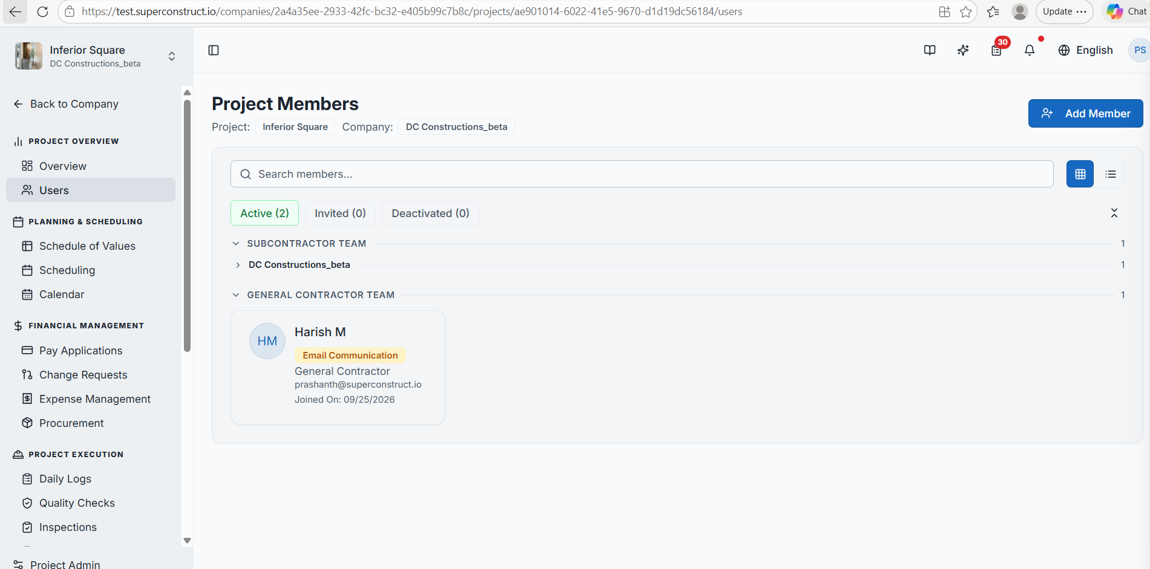Collapse all groups with the collapse icon

coord(1114,213)
